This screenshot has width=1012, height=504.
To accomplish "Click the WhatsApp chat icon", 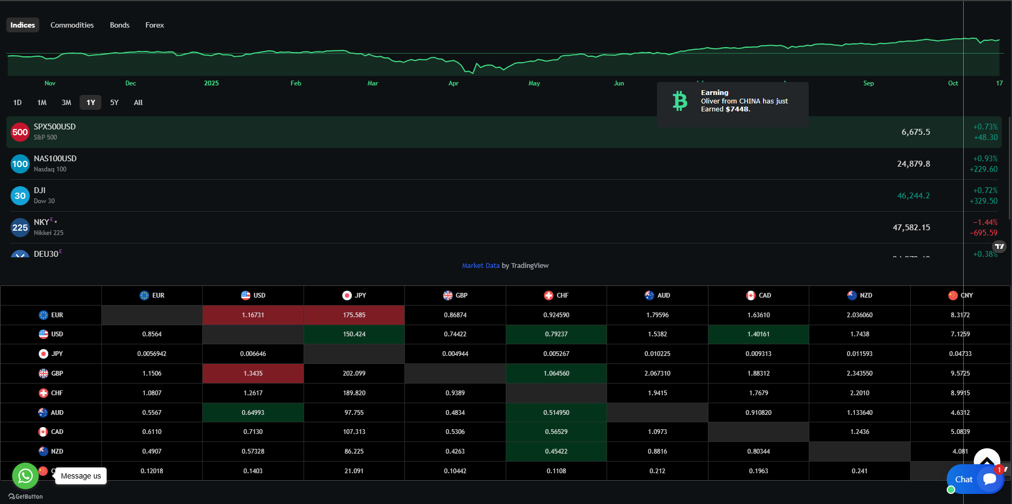I will [x=25, y=476].
